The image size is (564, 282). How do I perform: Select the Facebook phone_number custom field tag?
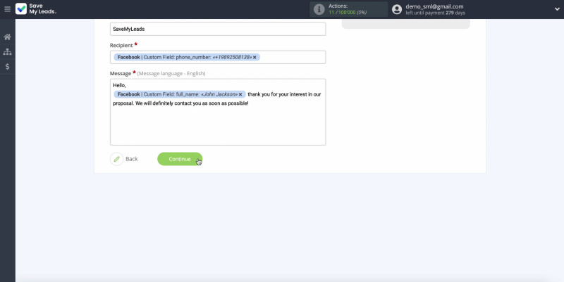tap(187, 57)
